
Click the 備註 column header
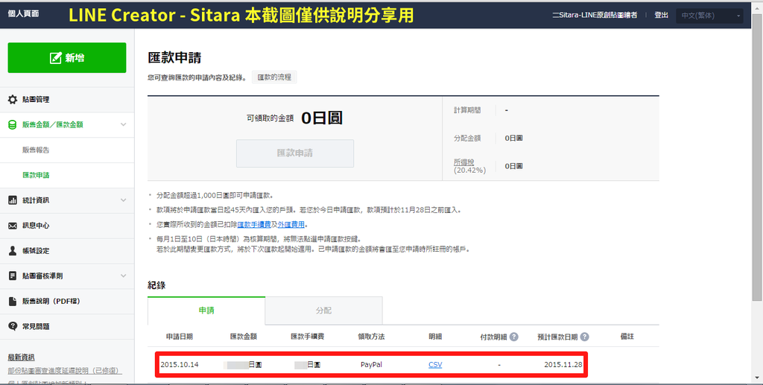point(627,337)
